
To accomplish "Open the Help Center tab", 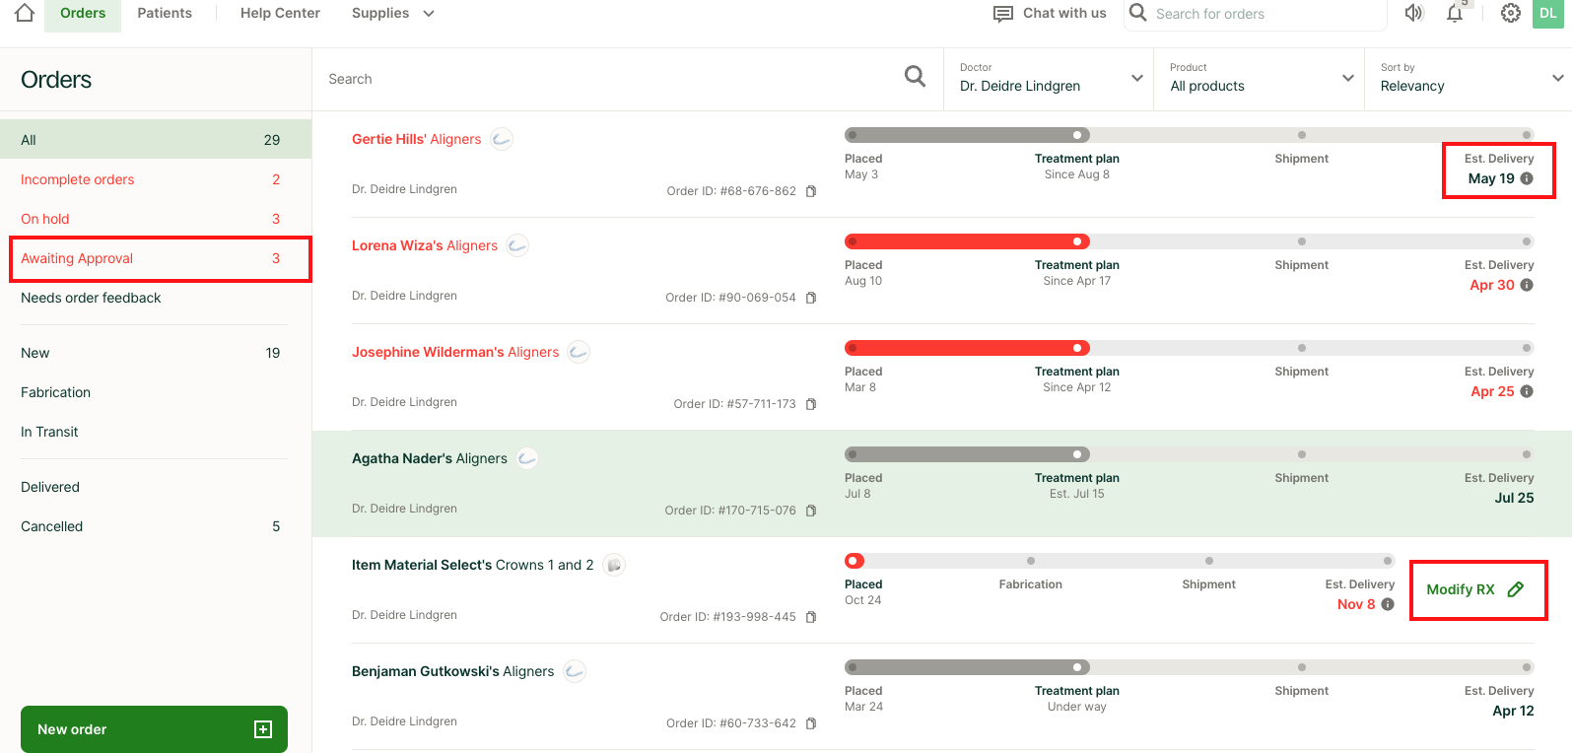I will tap(280, 13).
